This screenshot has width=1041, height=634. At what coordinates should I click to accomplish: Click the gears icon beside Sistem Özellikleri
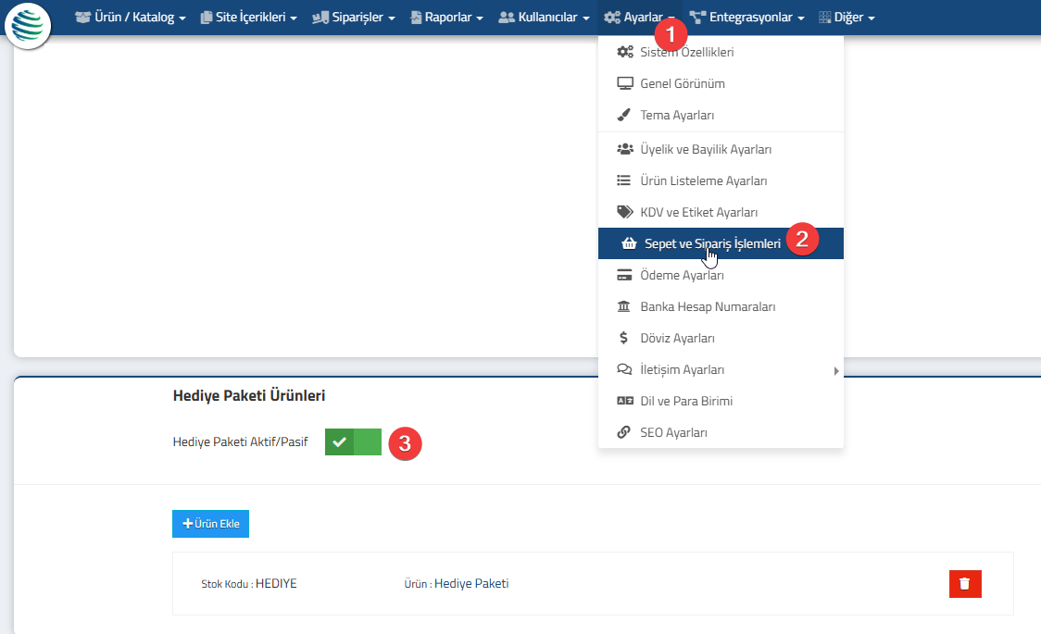point(625,52)
